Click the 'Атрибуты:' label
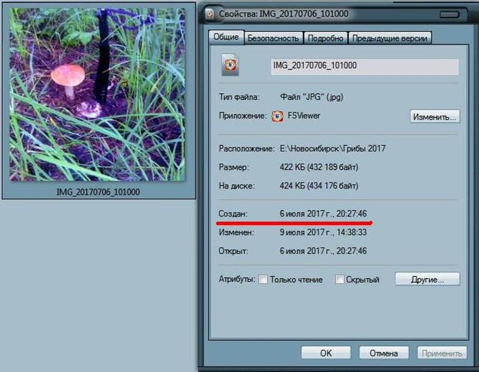The height and width of the screenshot is (372, 479). pos(237,279)
